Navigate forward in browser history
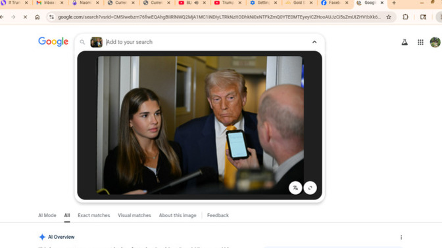 [x=13, y=17]
